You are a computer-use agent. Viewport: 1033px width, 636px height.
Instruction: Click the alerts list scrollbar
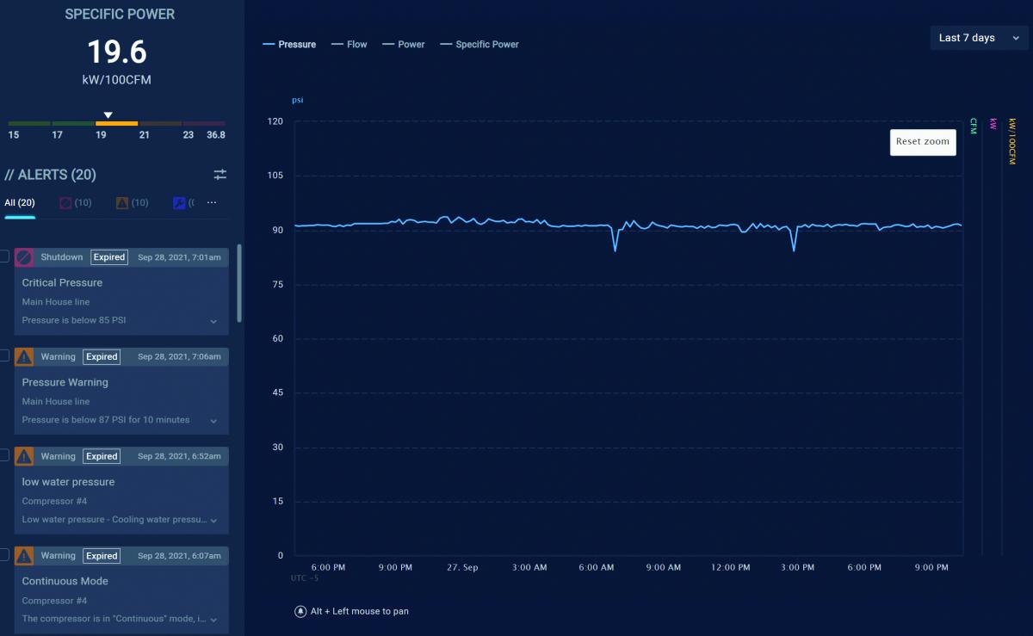coord(239,283)
